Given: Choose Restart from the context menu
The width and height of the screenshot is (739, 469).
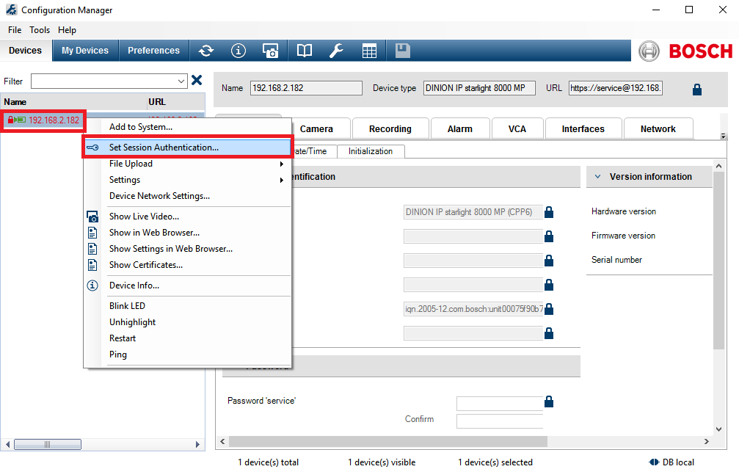Looking at the screenshot, I should pyautogui.click(x=188, y=338).
